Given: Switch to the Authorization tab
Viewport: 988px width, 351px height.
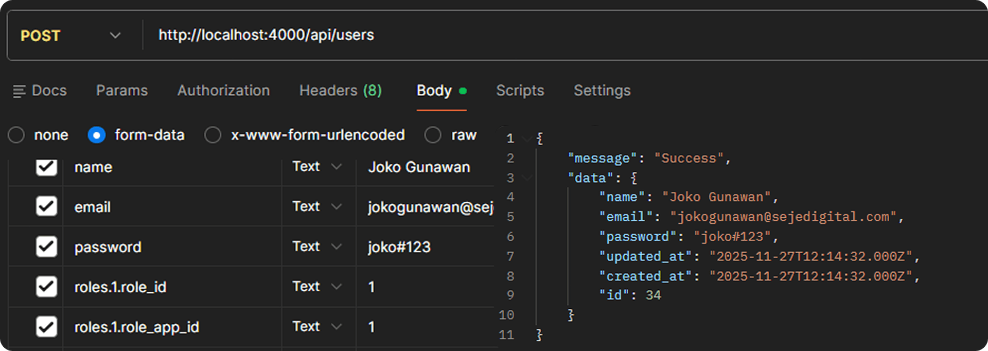Looking at the screenshot, I should point(223,91).
